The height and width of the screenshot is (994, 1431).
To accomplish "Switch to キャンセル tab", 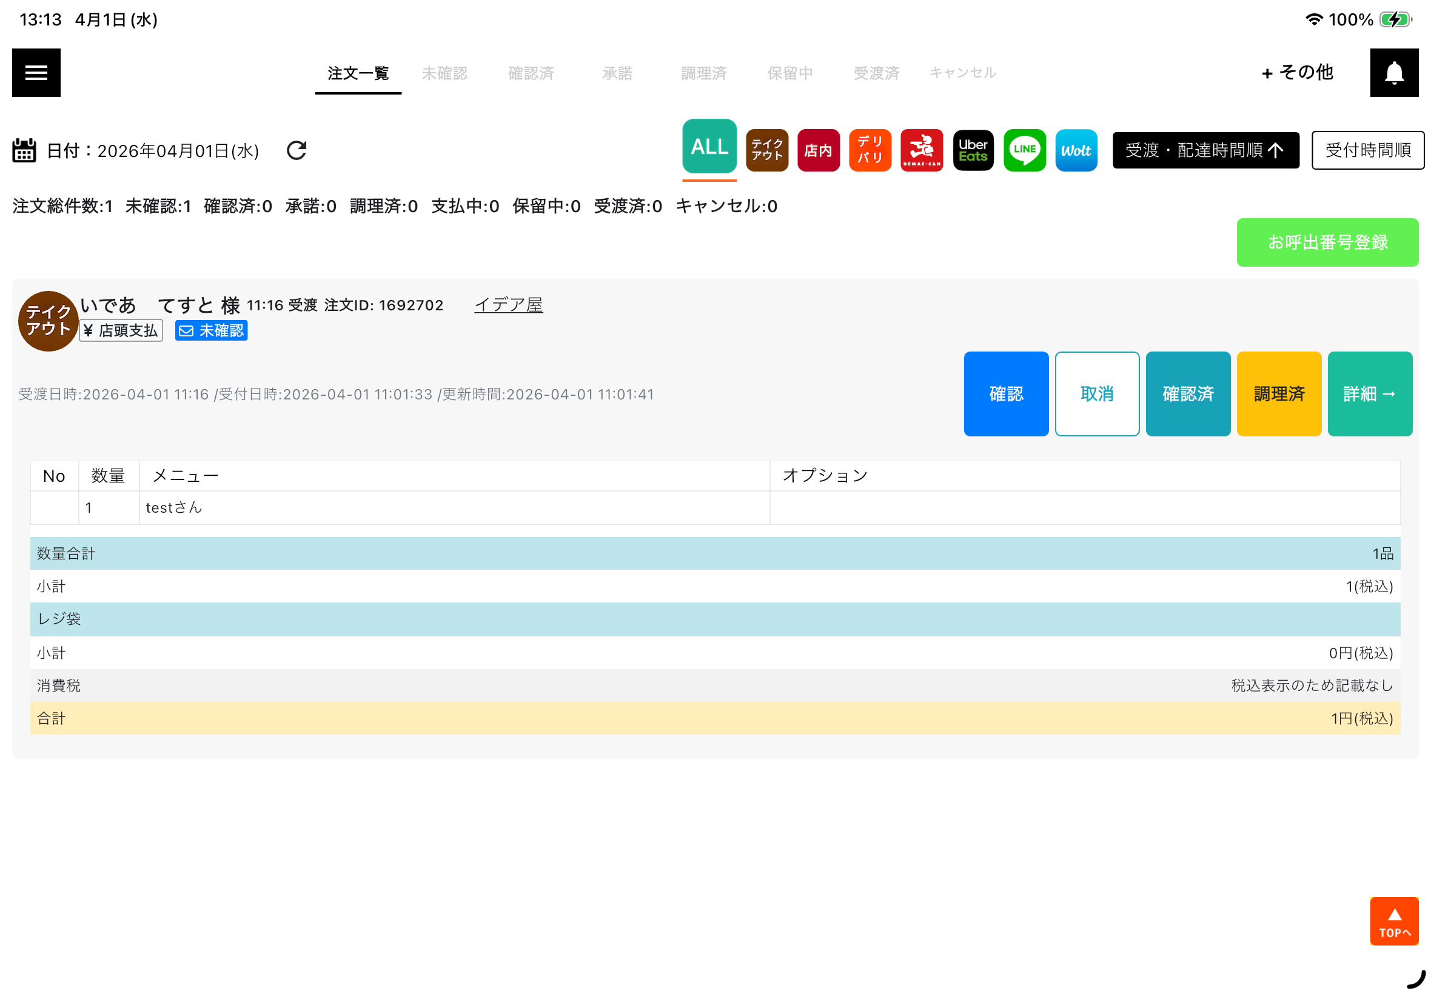I will click(x=962, y=72).
